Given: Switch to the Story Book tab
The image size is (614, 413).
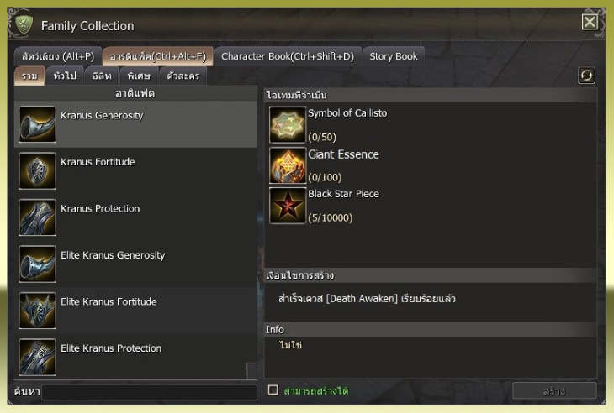Looking at the screenshot, I should coord(394,56).
